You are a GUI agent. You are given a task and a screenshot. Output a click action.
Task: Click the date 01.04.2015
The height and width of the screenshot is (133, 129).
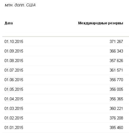[x=14, y=99]
